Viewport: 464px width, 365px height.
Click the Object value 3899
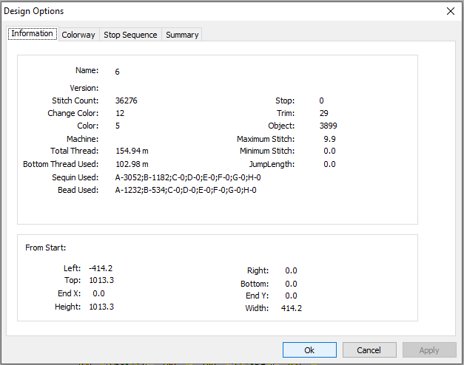click(x=328, y=126)
